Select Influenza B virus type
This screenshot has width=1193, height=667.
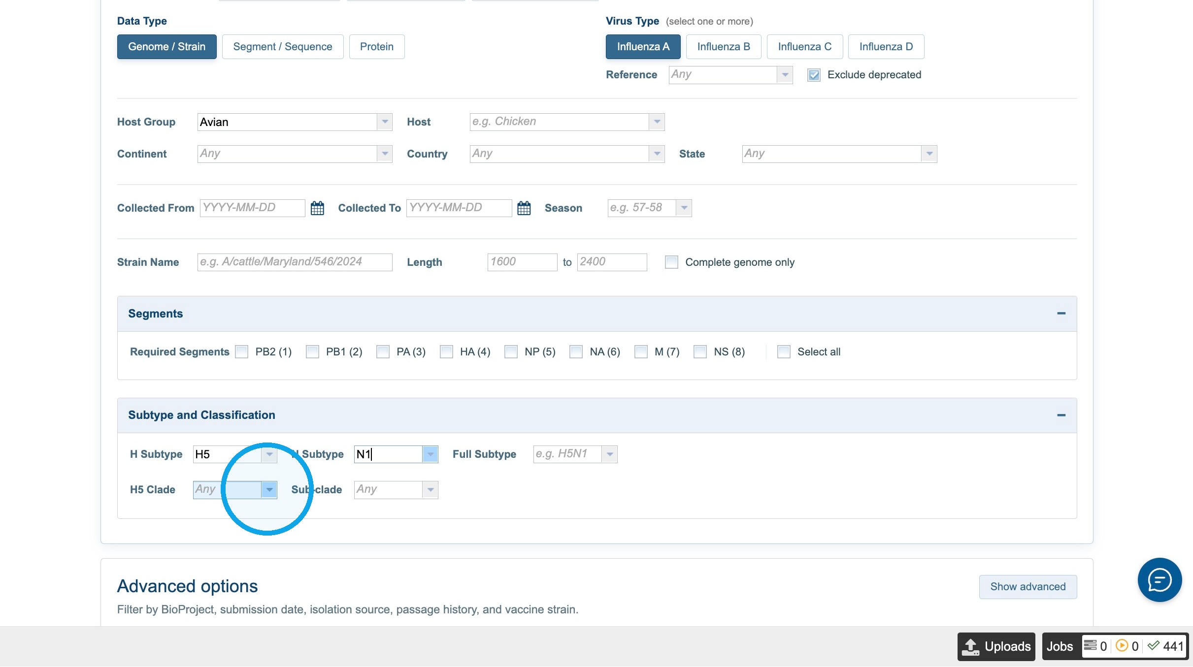pos(723,47)
